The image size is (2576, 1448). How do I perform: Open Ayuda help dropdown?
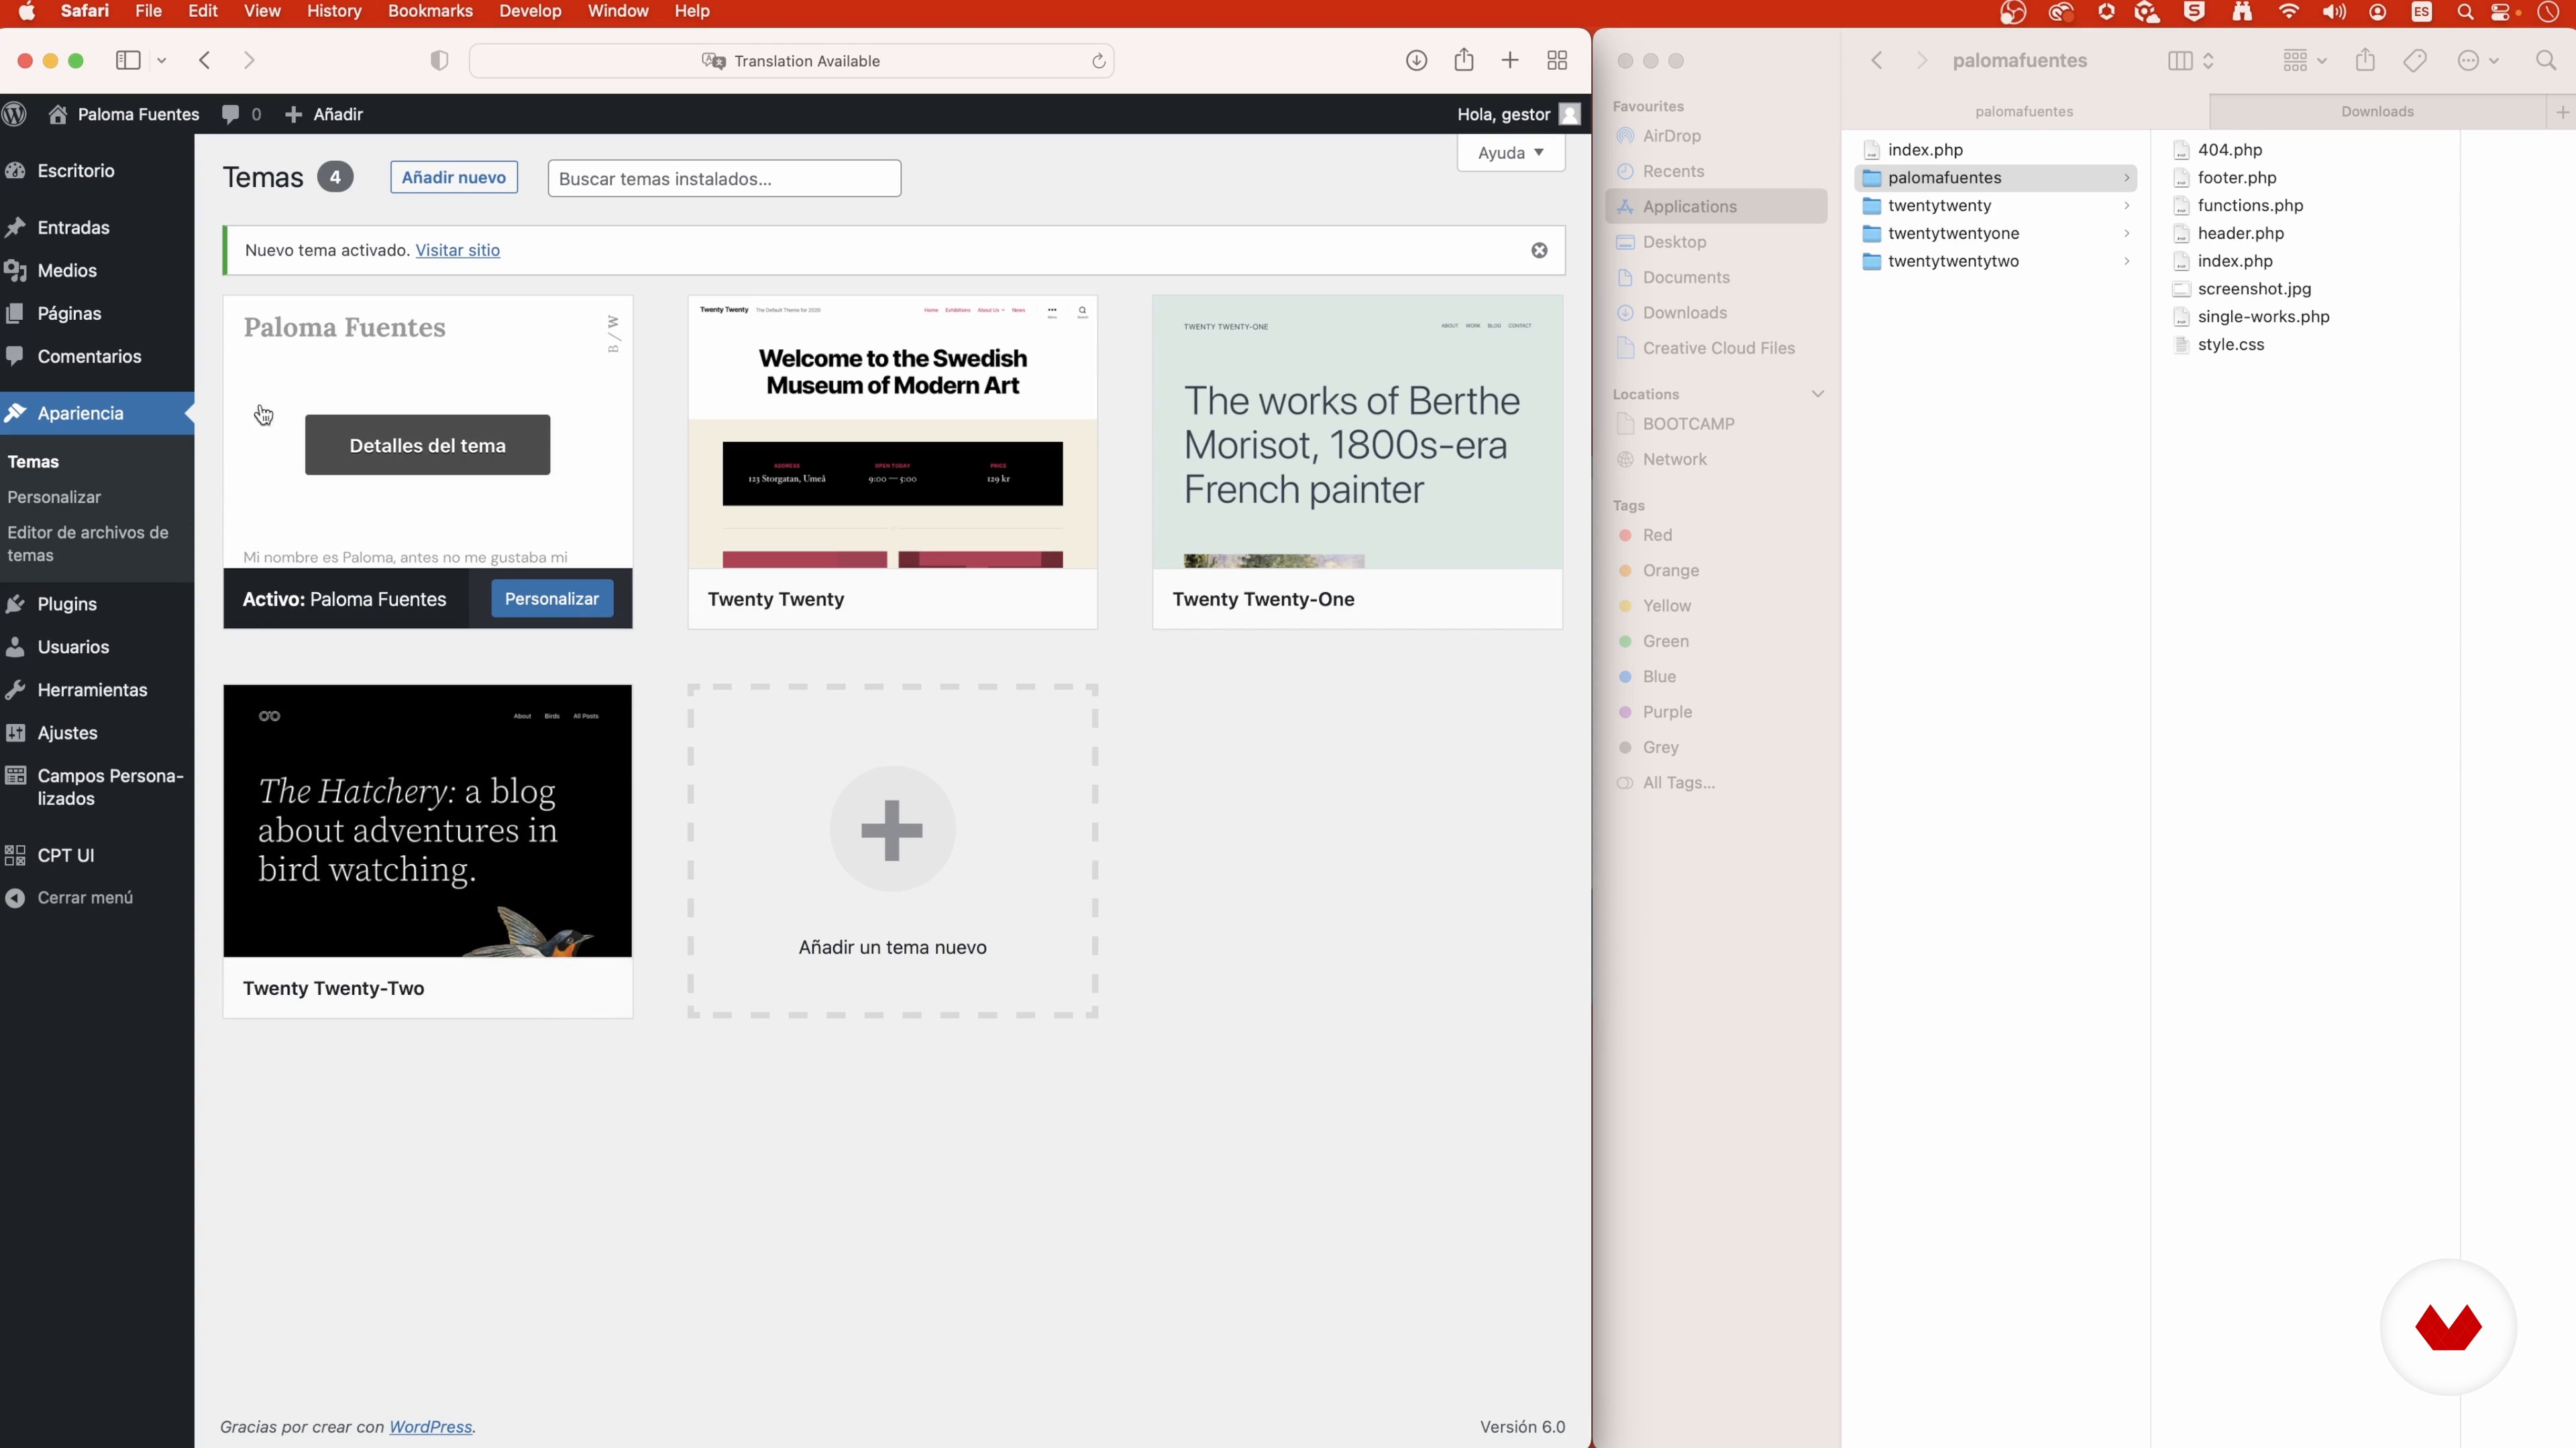(1511, 153)
